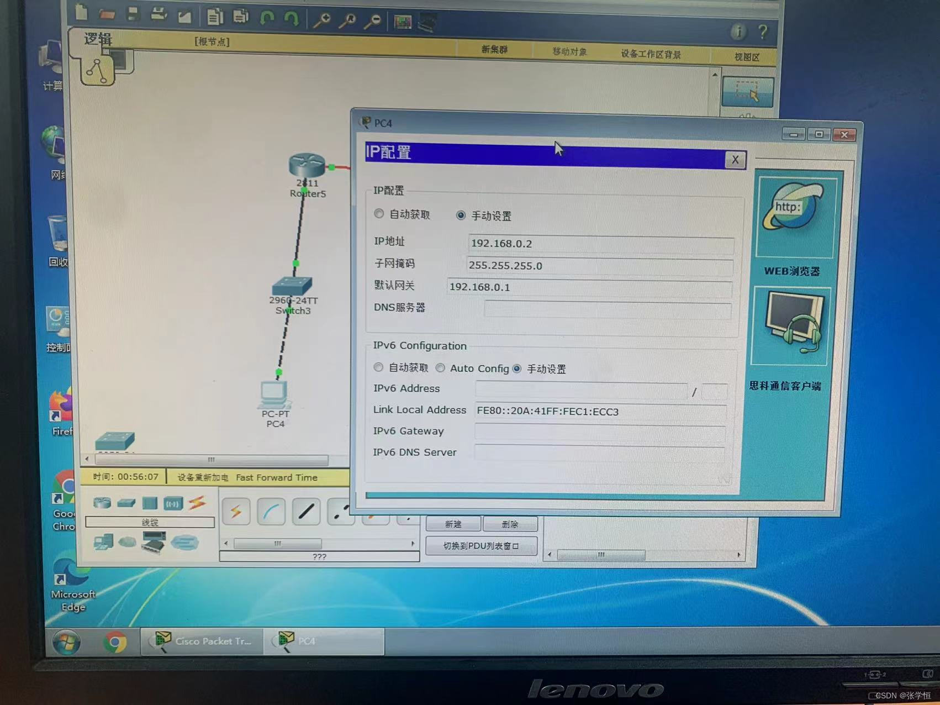This screenshot has height=705, width=940.
Task: Click the question mark help icon
Action: click(763, 32)
